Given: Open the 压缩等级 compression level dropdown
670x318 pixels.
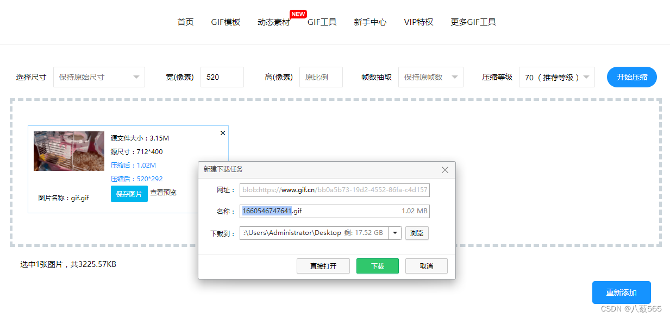Looking at the screenshot, I should (x=556, y=77).
